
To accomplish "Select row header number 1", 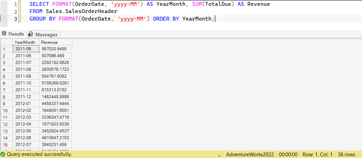I will click(x=7, y=49).
